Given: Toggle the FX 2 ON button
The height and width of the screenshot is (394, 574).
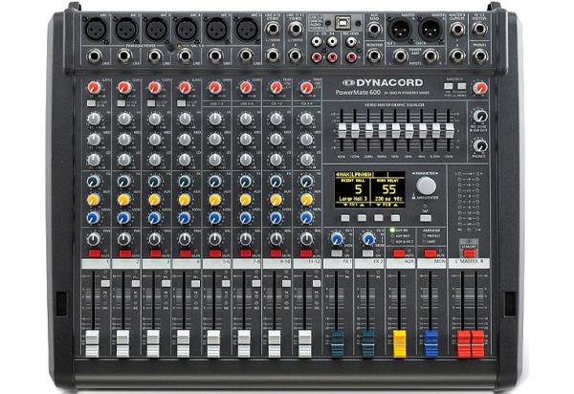Looking at the screenshot, I should click(x=367, y=253).
